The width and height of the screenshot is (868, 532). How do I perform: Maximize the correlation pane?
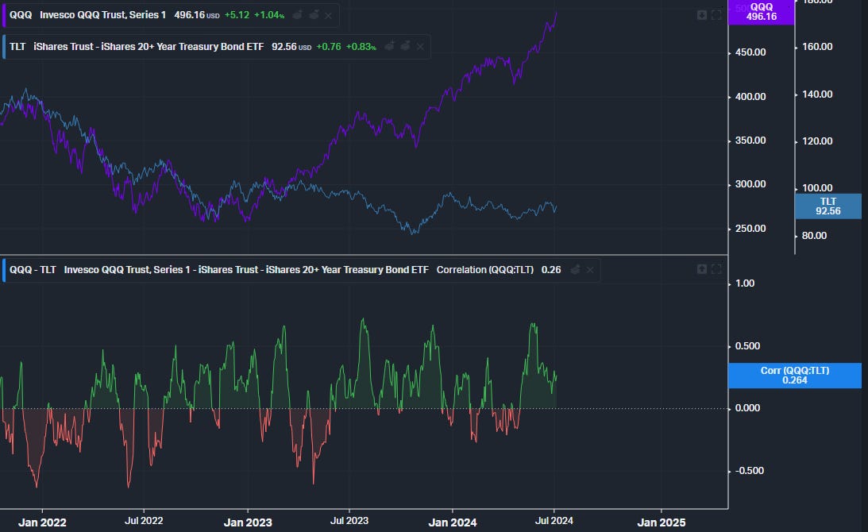pyautogui.click(x=716, y=269)
